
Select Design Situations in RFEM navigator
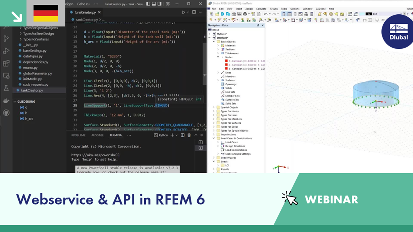[x=235, y=146]
